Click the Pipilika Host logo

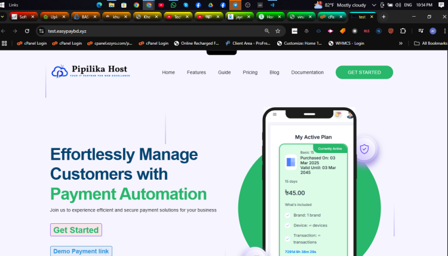(91, 71)
